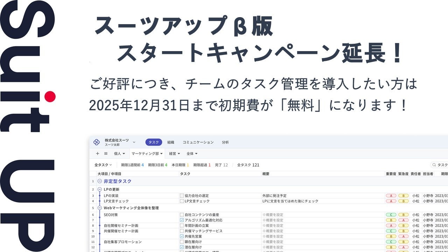This screenshot has width=448, height=252.
Task: Filter by 完了 12 count
Action: [x=221, y=165]
